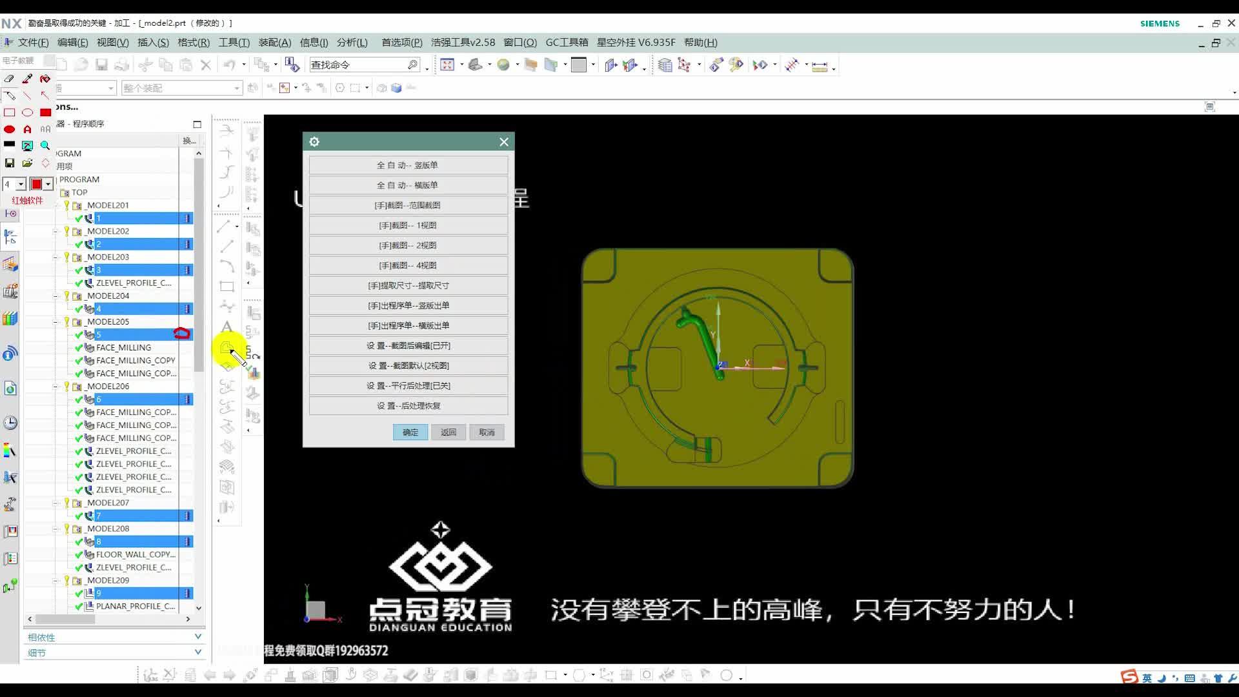Click the information icon beside search box
This screenshot has height=697, width=1239.
pyautogui.click(x=292, y=65)
